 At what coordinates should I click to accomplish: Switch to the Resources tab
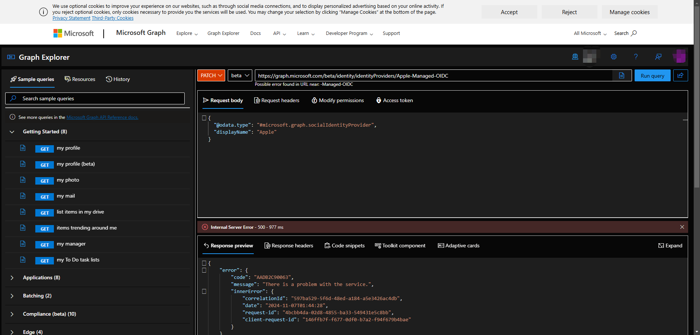(x=80, y=79)
